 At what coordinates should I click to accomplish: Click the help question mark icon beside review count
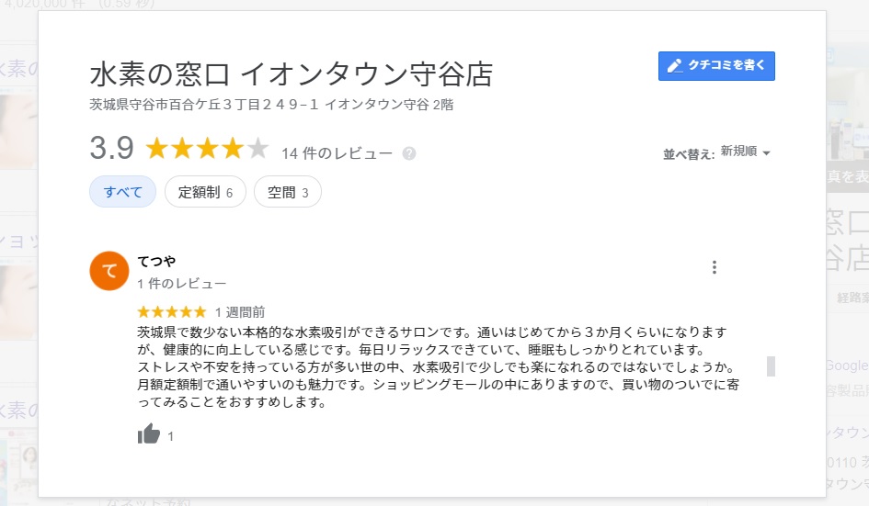(409, 153)
